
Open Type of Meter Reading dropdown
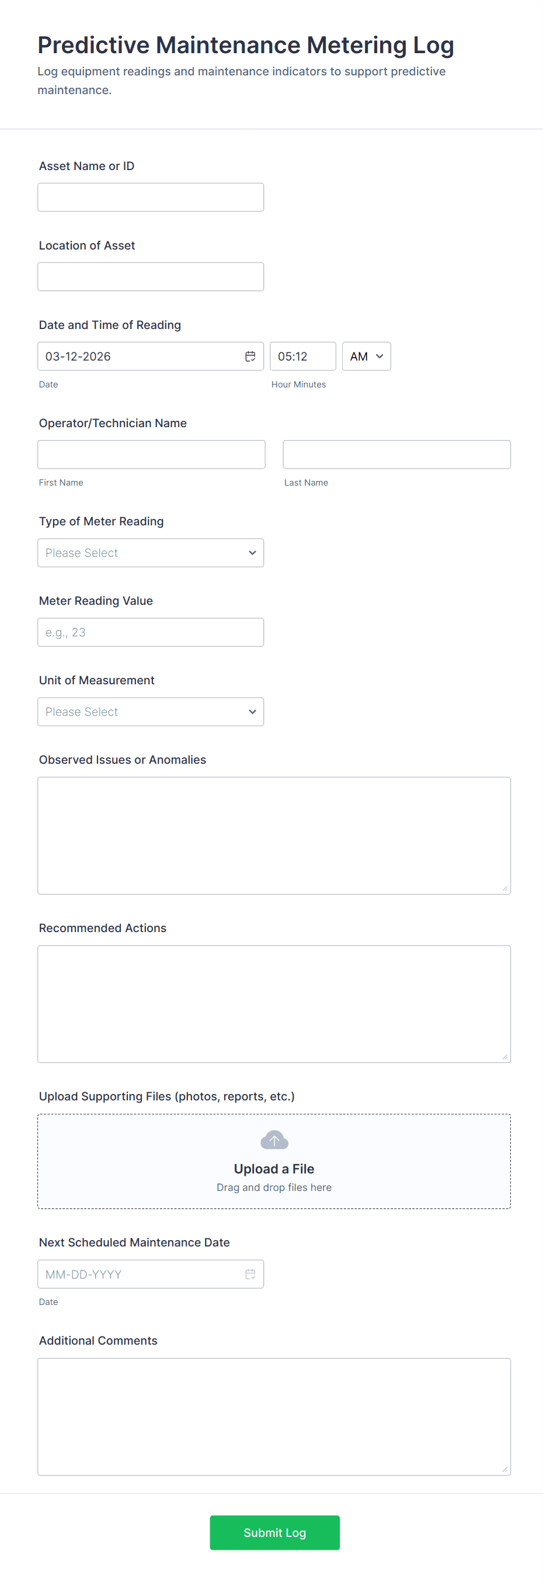pos(151,552)
